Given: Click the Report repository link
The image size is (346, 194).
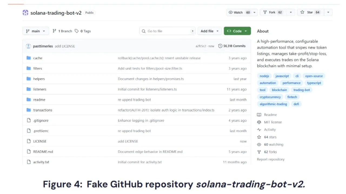Looking at the screenshot, I should pyautogui.click(x=271, y=159).
